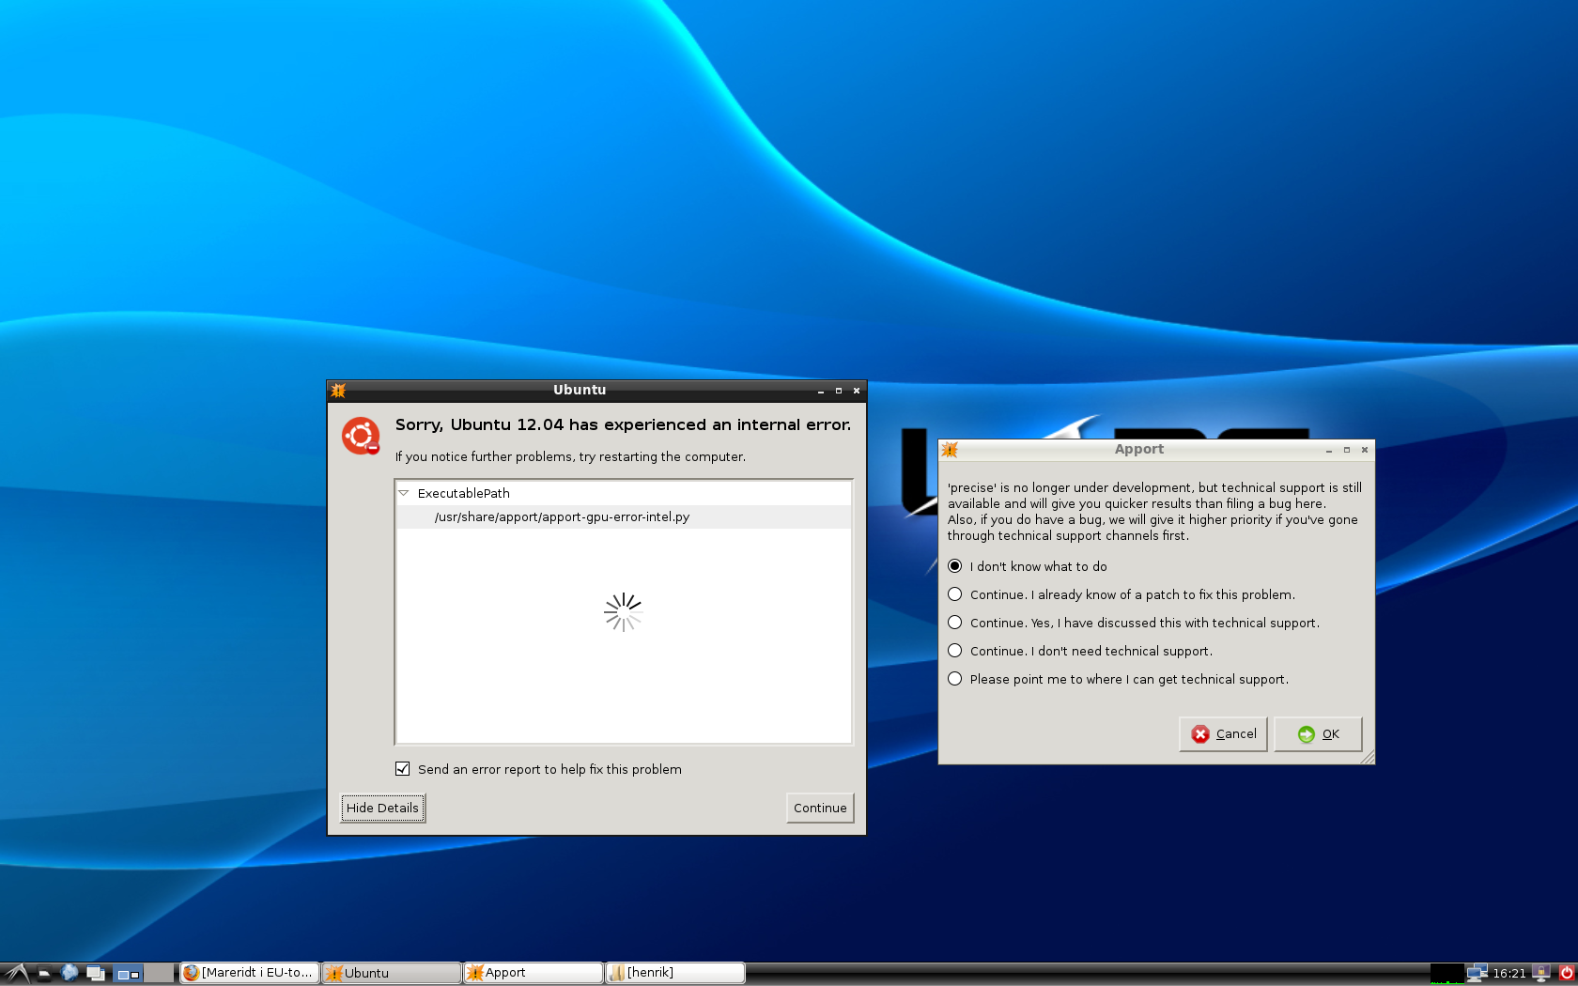Click the Ubuntu dialog title bar icon
Screen dimensions: 1578x986
[x=338, y=391]
